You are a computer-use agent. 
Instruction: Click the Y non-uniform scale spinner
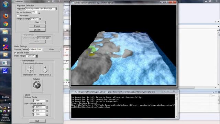pos(47,111)
